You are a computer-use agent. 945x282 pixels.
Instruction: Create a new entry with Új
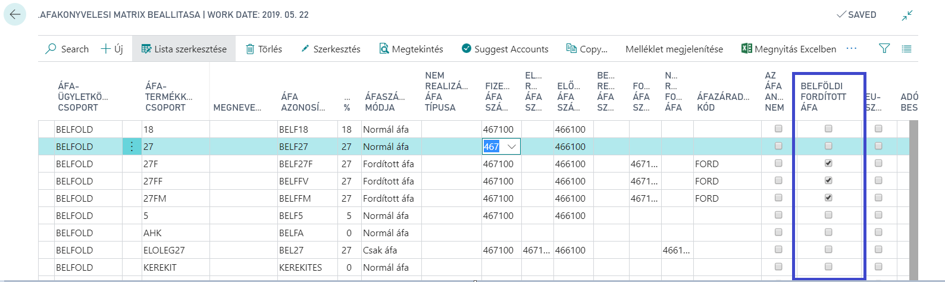point(112,49)
